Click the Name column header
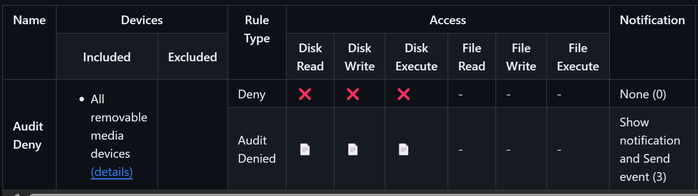This screenshot has width=698, height=196. click(x=29, y=20)
